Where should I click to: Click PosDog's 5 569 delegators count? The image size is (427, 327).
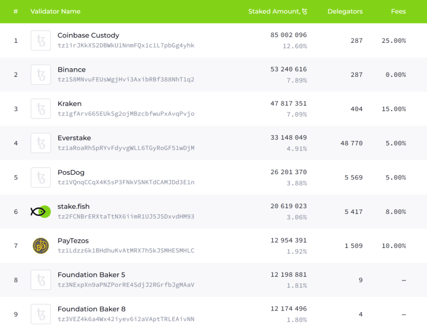pyautogui.click(x=353, y=178)
